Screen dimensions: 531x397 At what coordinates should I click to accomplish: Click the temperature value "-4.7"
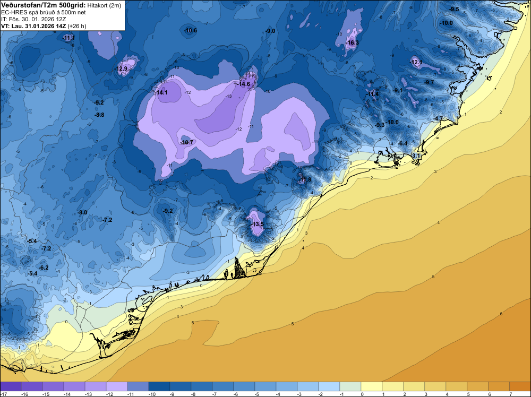438,118
